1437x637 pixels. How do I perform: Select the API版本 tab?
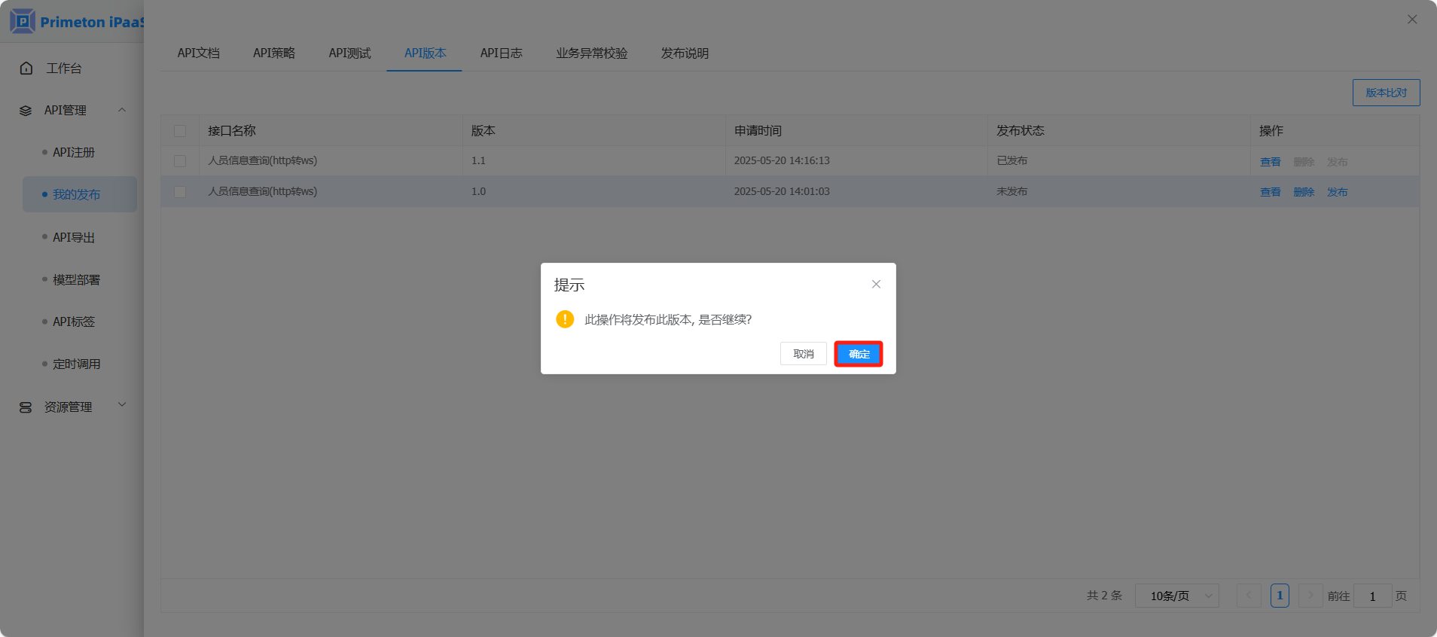pos(426,53)
